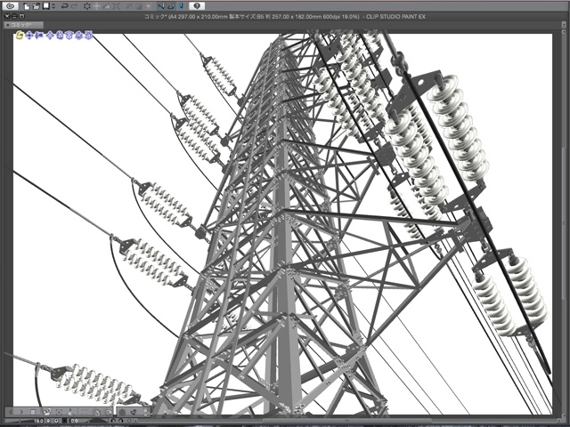
Task: Select the 3D camera pan manipulator icon
Action: coord(29,36)
